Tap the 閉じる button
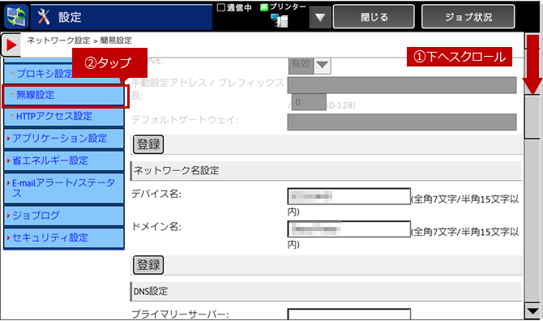This screenshot has height=321, width=543. click(x=374, y=17)
